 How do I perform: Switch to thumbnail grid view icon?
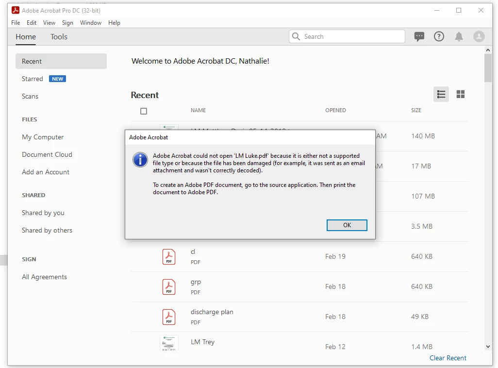[x=461, y=94]
